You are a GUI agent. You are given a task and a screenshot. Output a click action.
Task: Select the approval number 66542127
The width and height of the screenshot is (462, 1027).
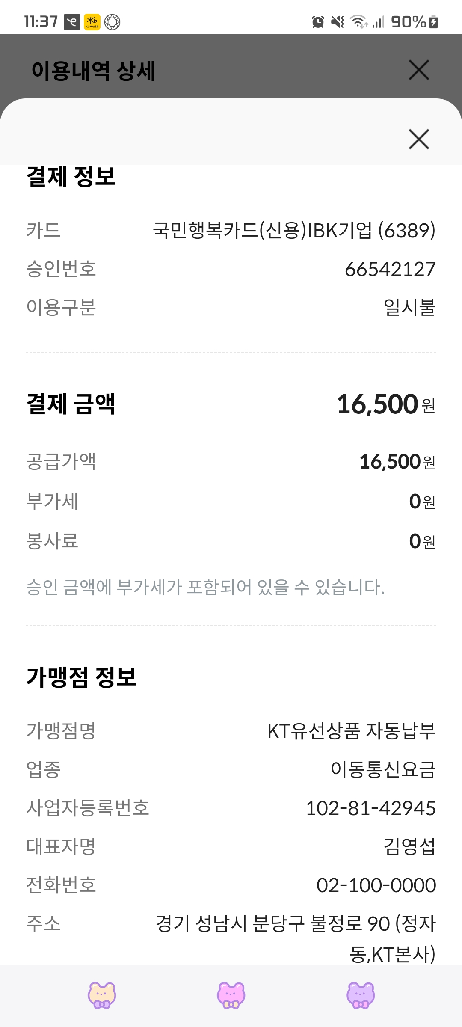[x=390, y=269]
